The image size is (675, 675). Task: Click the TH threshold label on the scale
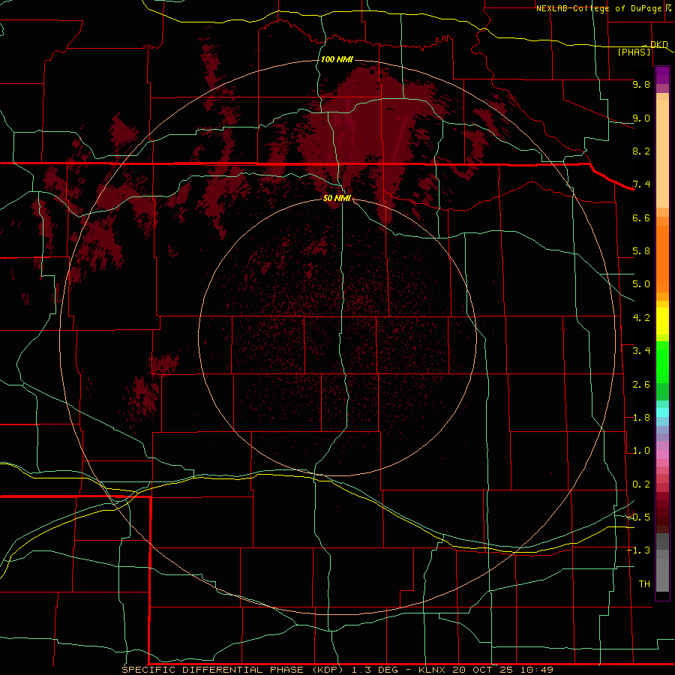644,583
